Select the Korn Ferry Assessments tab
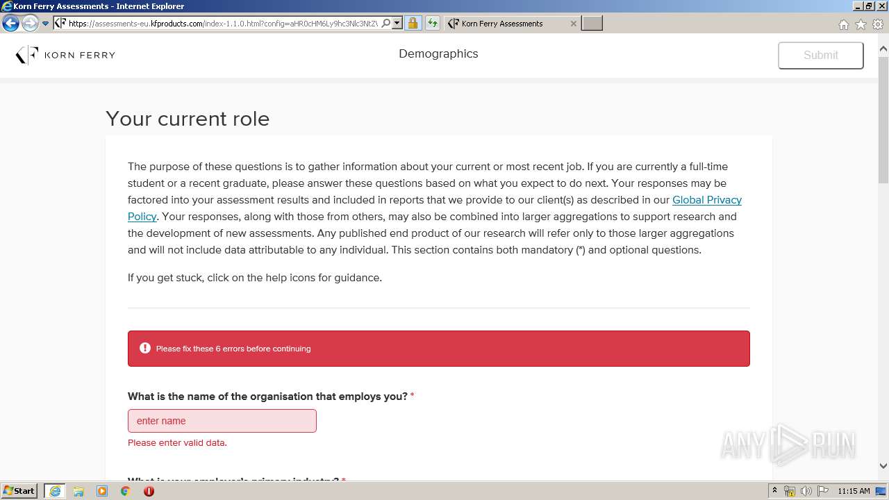Screen dimensions: 889x500 (x=510, y=23)
